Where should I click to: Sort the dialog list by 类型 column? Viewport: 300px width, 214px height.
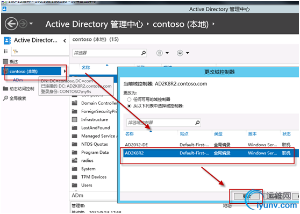pyautogui.click(x=218, y=134)
